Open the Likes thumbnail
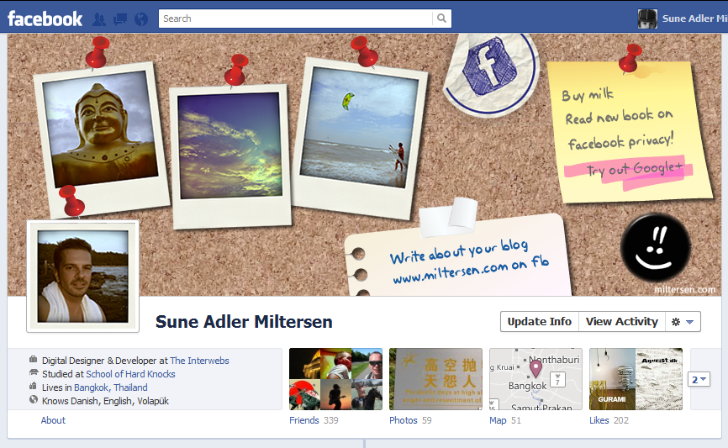Viewport: 728px width, 448px height. point(636,379)
